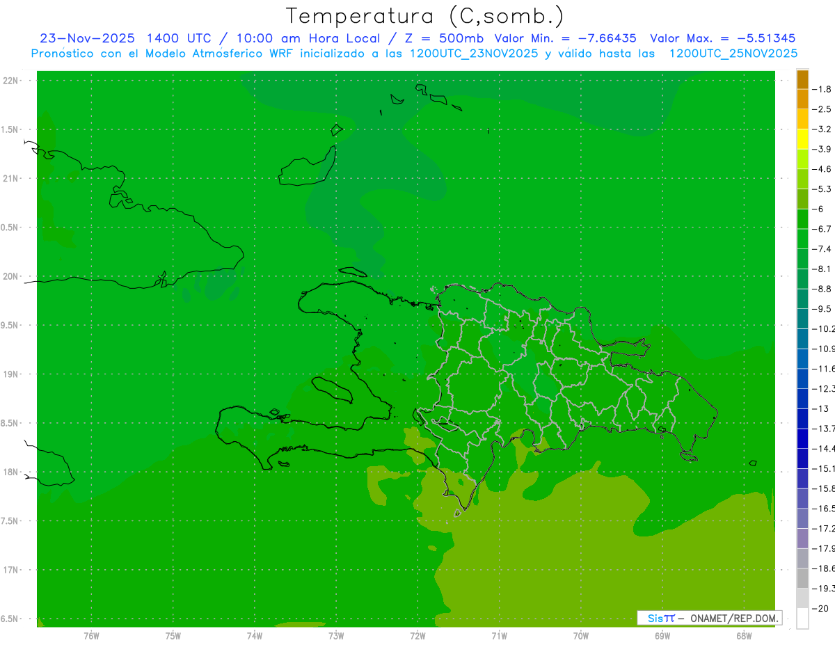Select yellow colorbar segment between -3.2 and -3.9
The width and height of the screenshot is (835, 645).
click(x=802, y=139)
